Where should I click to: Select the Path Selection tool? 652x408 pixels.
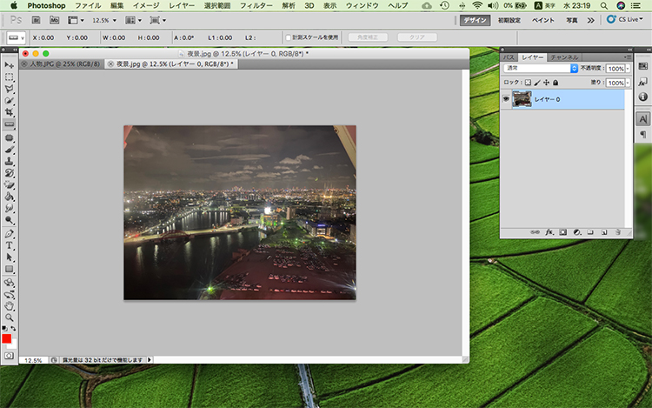10,258
